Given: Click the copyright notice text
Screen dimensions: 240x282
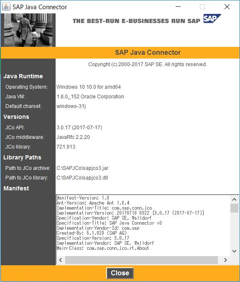Looking at the screenshot, I should [x=148, y=64].
